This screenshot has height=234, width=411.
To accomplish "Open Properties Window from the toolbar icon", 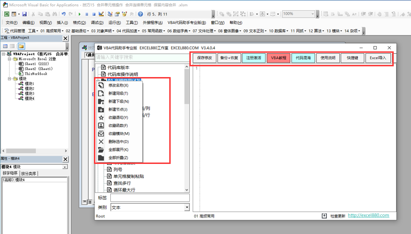I will [117, 14].
